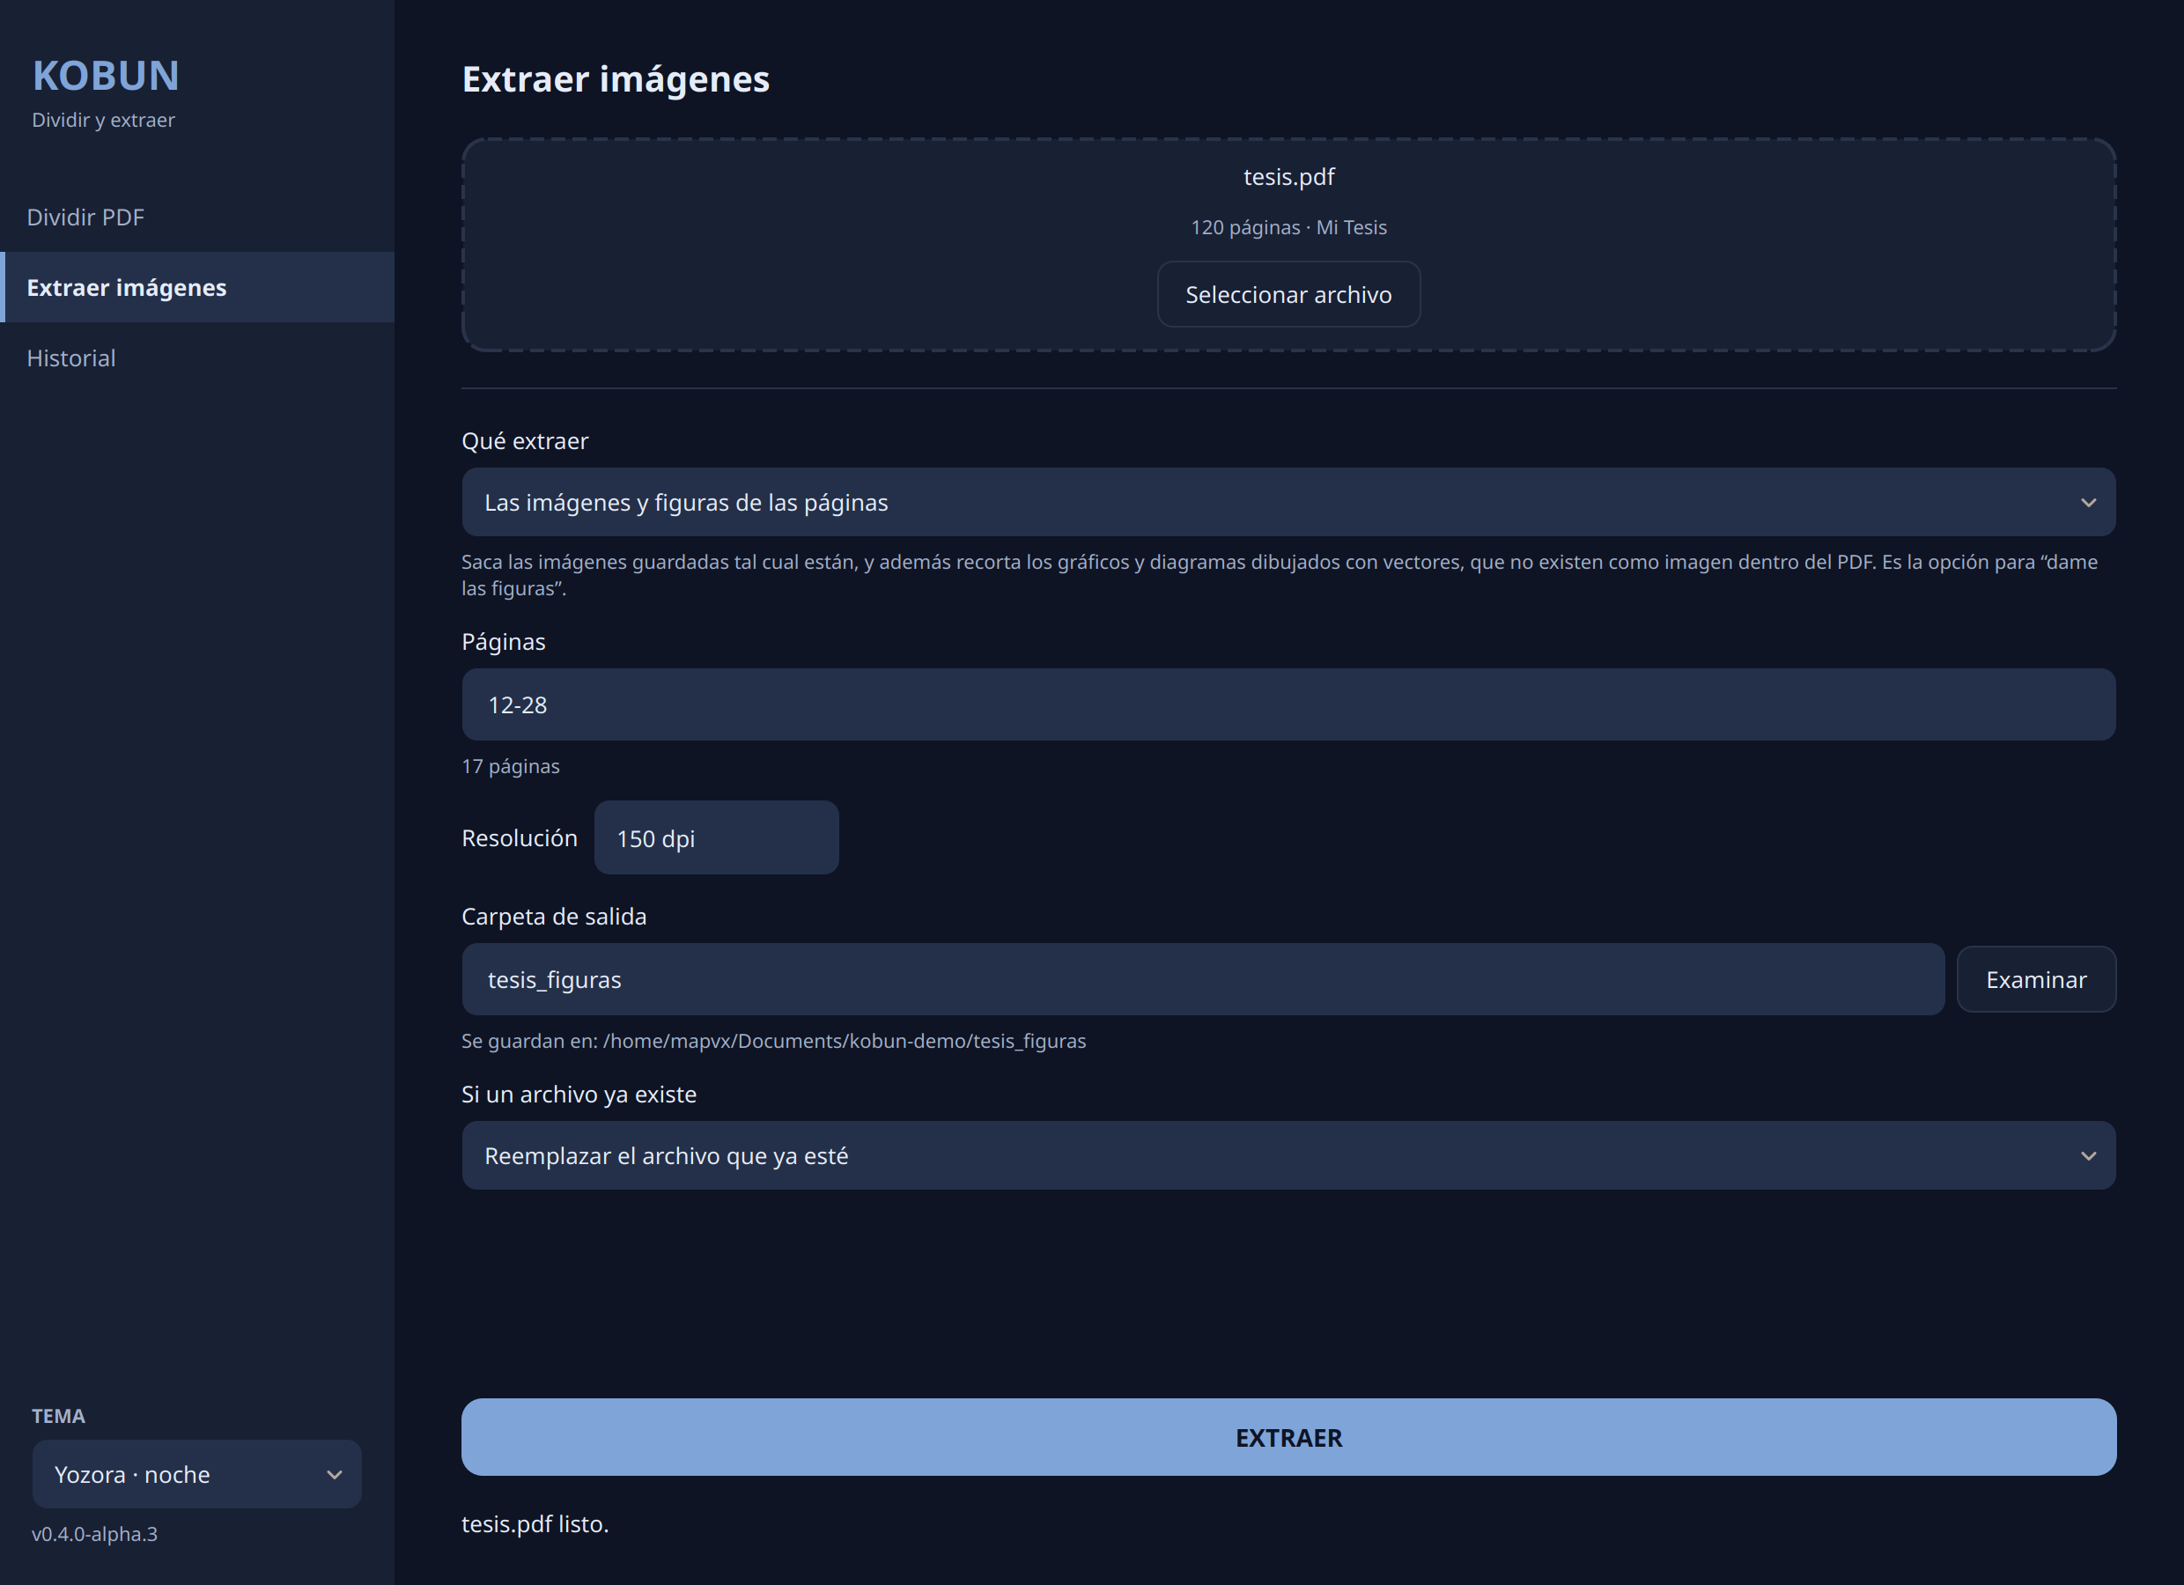Go to the Historial page
The height and width of the screenshot is (1585, 2184).
point(196,358)
